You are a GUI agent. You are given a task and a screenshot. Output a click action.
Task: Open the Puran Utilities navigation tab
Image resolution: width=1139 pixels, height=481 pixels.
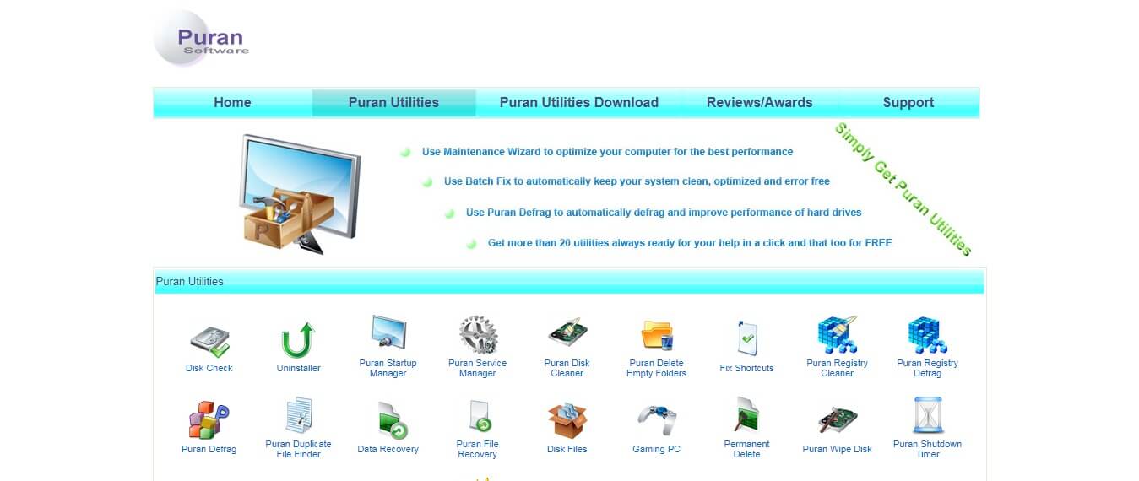[393, 103]
